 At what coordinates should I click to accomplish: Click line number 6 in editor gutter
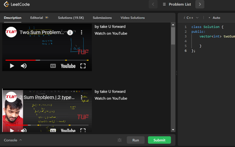click(185, 51)
